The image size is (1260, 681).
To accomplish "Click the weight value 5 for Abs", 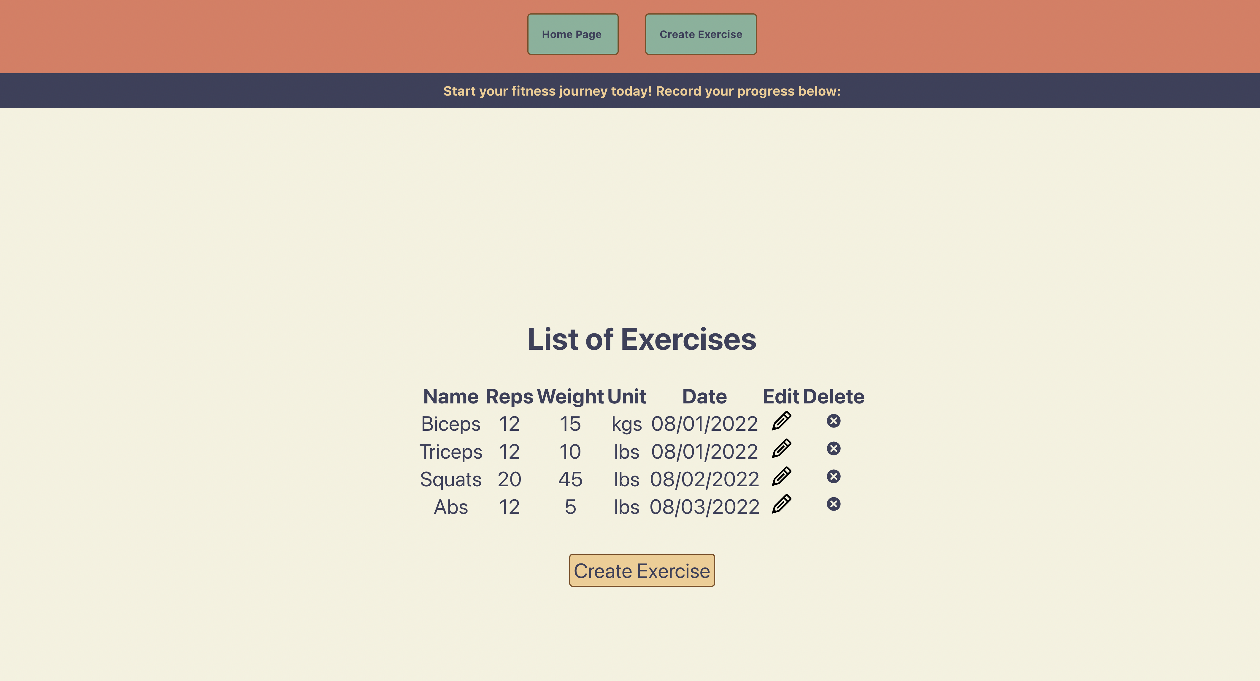I will coord(570,507).
